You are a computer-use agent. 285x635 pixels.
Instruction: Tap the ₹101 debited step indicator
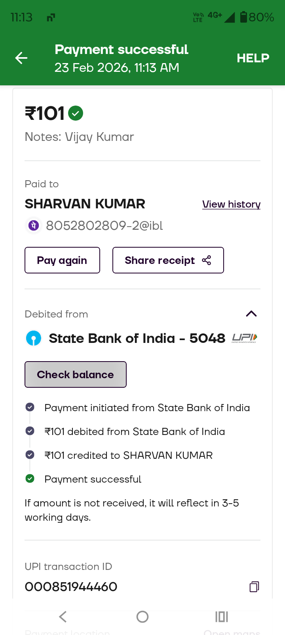pos(30,431)
